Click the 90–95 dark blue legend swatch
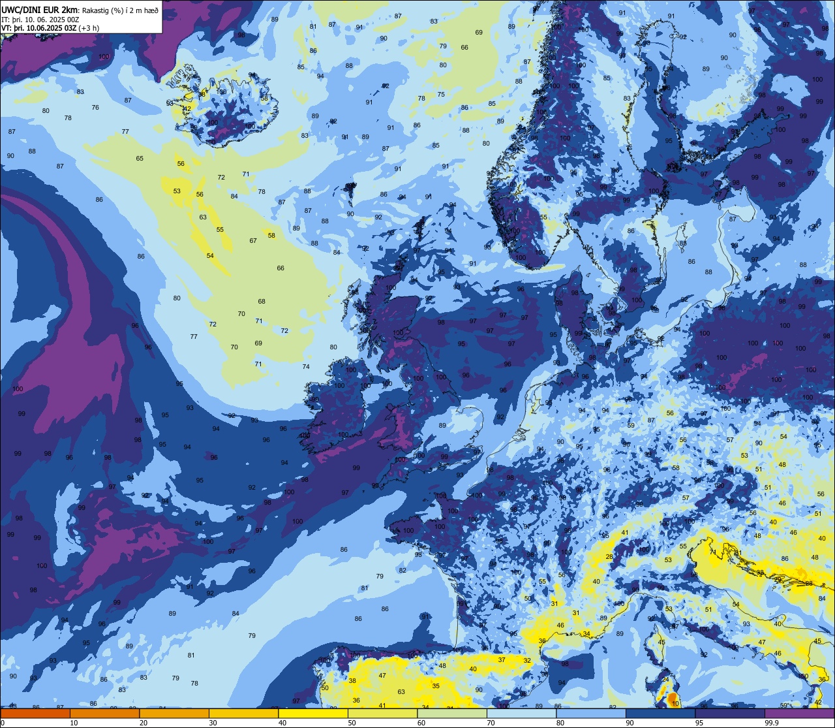This screenshot has height=728, width=835. (x=661, y=713)
